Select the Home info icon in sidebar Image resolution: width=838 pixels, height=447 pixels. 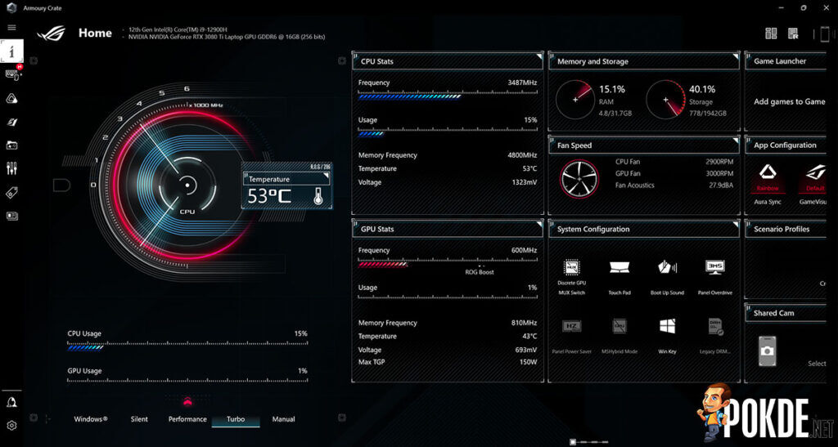click(x=11, y=51)
